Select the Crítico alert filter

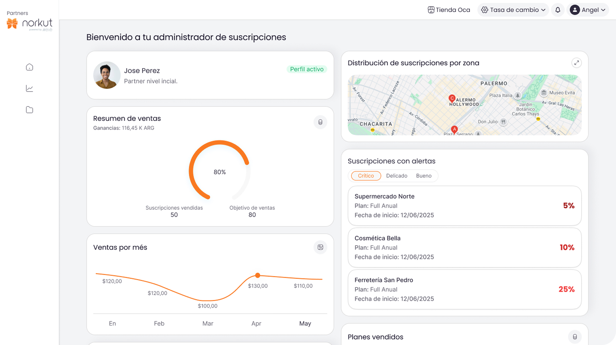pos(366,176)
